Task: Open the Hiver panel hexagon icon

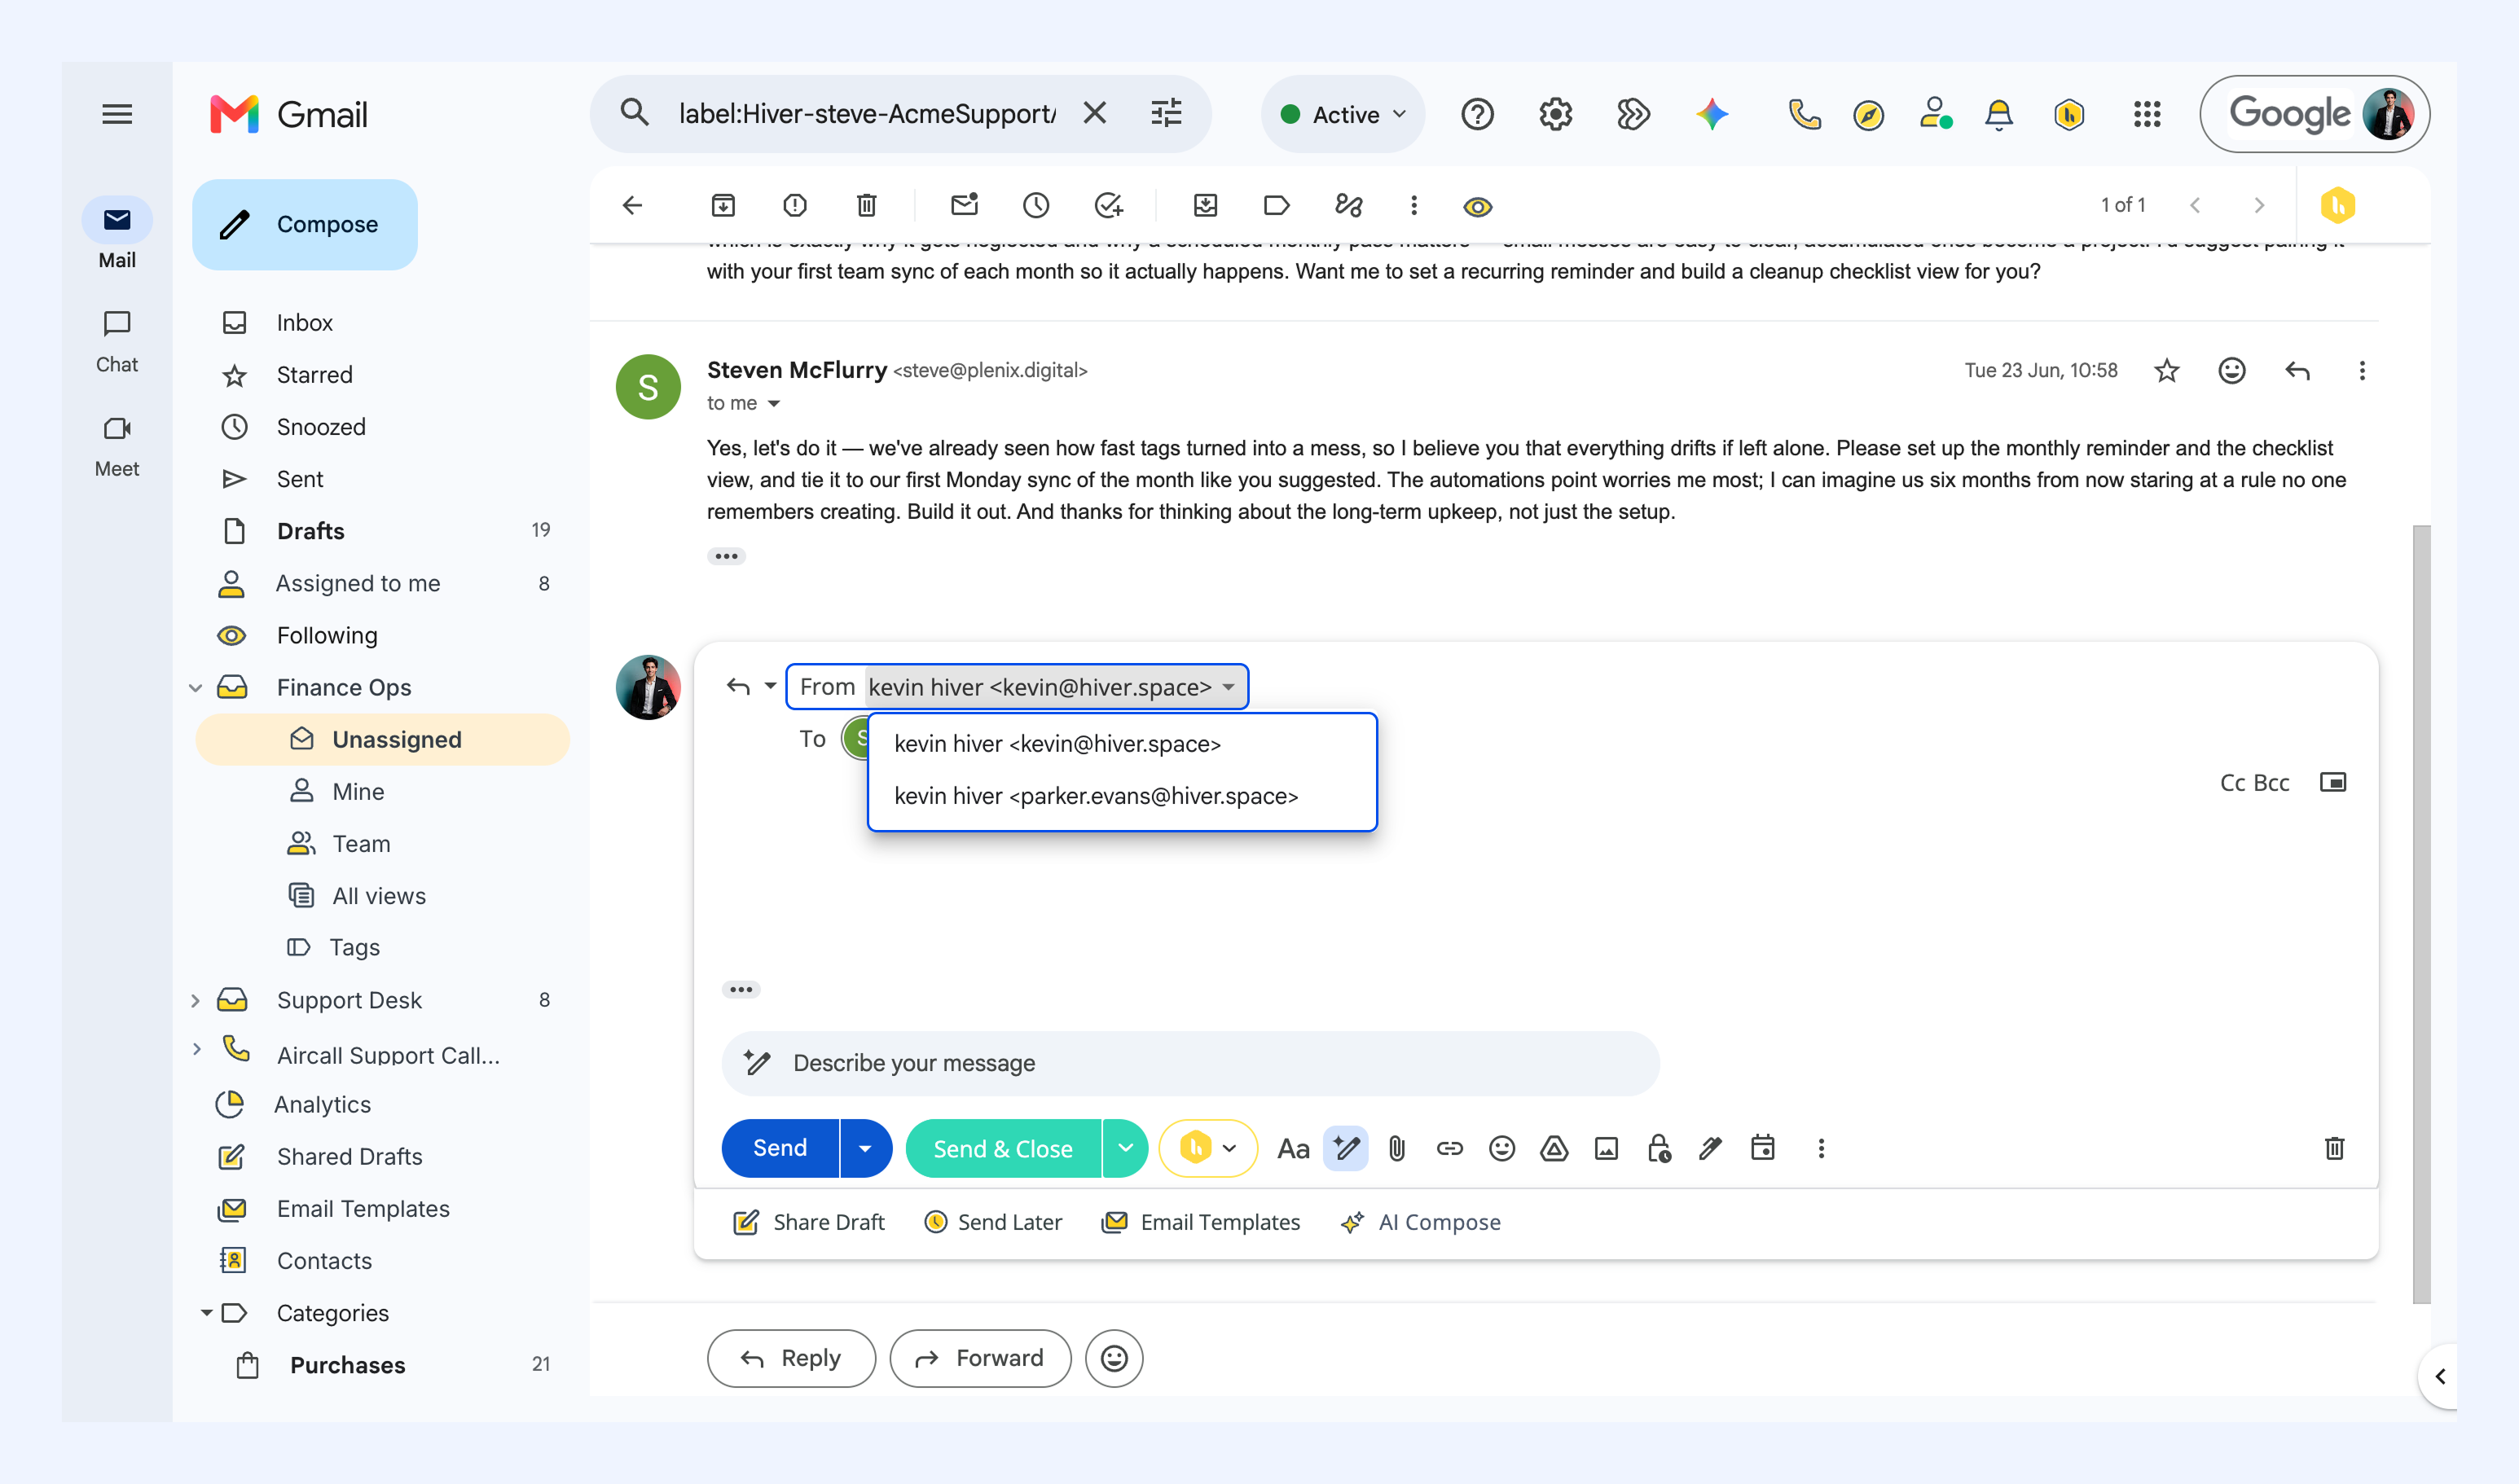Action: 2338,205
